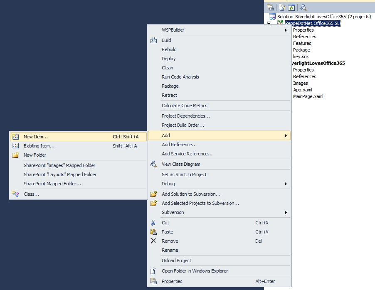Expand the Subversion submenu arrow
The height and width of the screenshot is (290, 375).
coord(286,212)
